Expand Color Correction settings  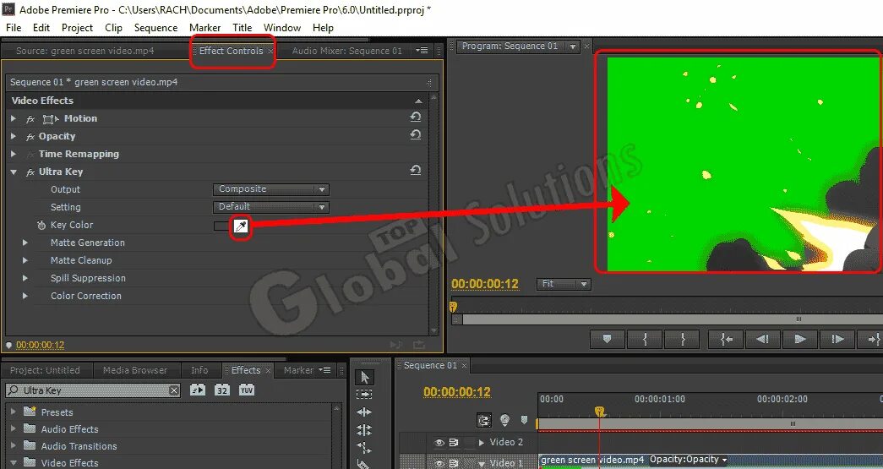25,296
